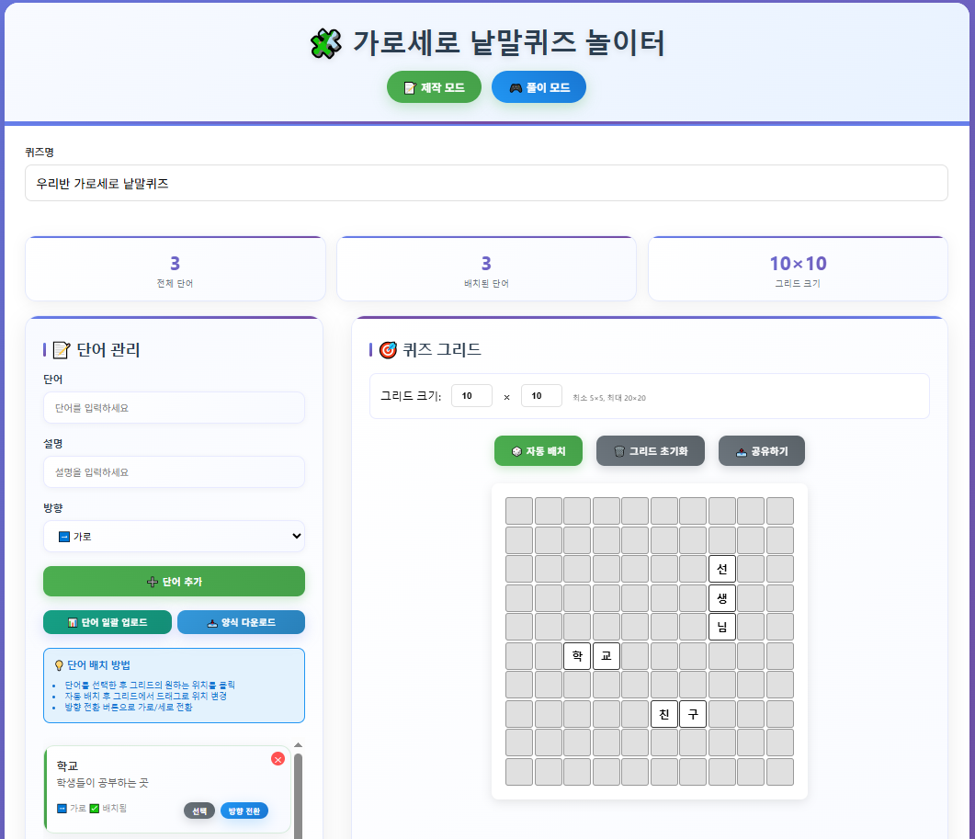
Task: Click the 단어 추가 button
Action: coord(174,581)
